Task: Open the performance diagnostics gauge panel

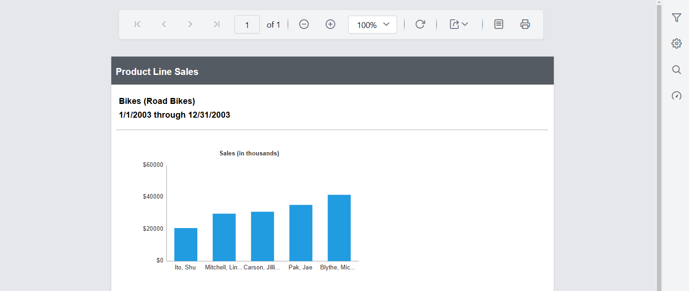Action: coord(676,96)
